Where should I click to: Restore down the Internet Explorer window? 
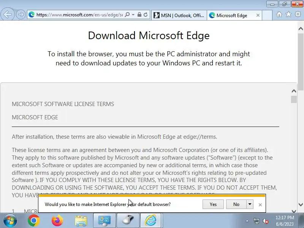click(x=284, y=4)
